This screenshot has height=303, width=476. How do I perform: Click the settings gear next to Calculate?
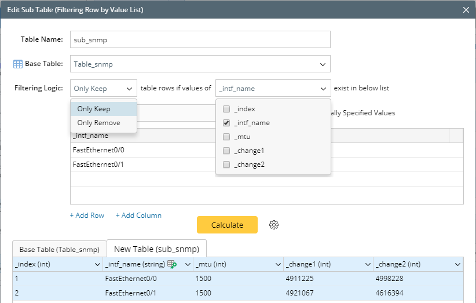(x=274, y=225)
